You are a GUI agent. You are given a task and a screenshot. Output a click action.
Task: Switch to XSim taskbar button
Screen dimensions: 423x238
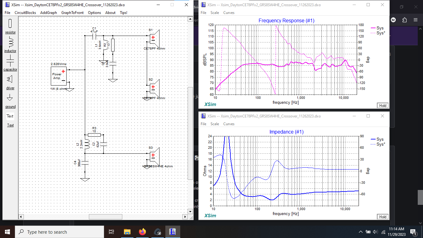click(x=172, y=231)
